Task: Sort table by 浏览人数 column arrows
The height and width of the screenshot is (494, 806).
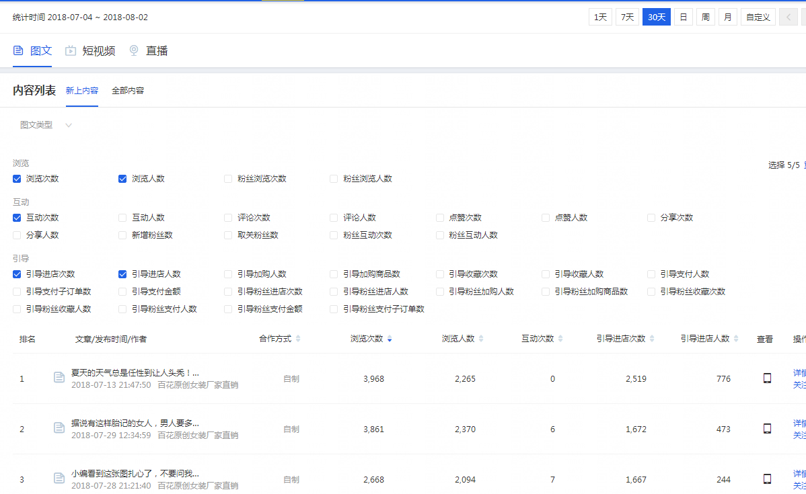Action: pyautogui.click(x=481, y=339)
